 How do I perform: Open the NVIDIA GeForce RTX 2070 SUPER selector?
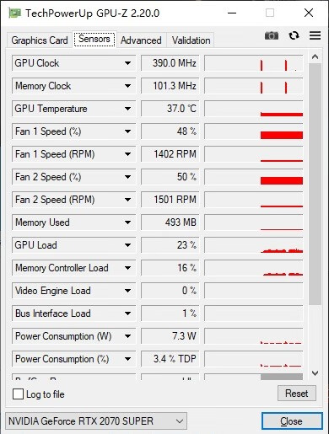[x=96, y=421]
